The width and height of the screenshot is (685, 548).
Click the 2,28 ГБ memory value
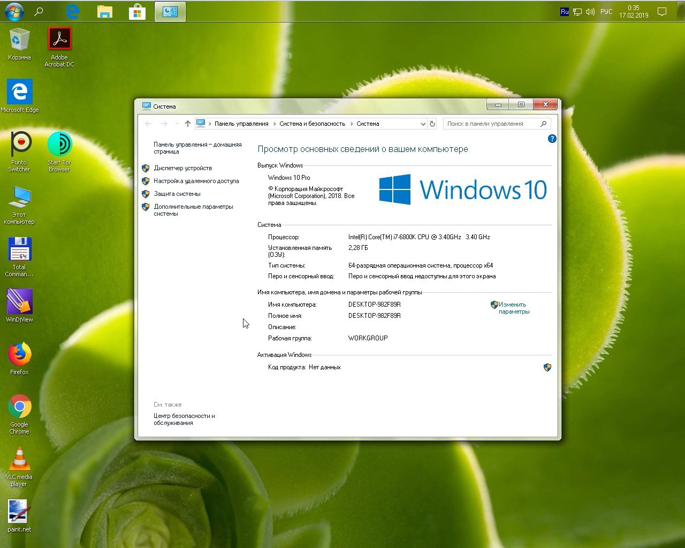358,248
